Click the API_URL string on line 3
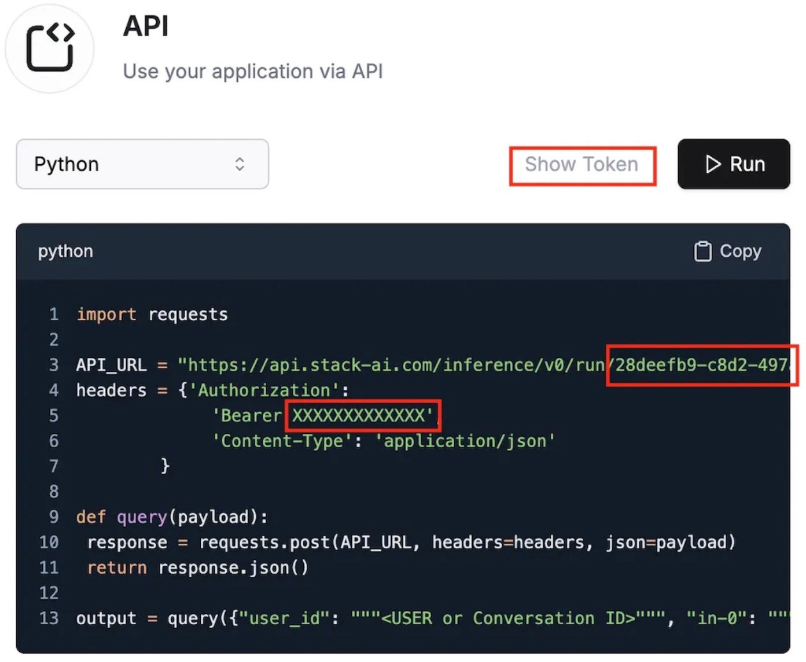806x662 pixels. coord(485,365)
